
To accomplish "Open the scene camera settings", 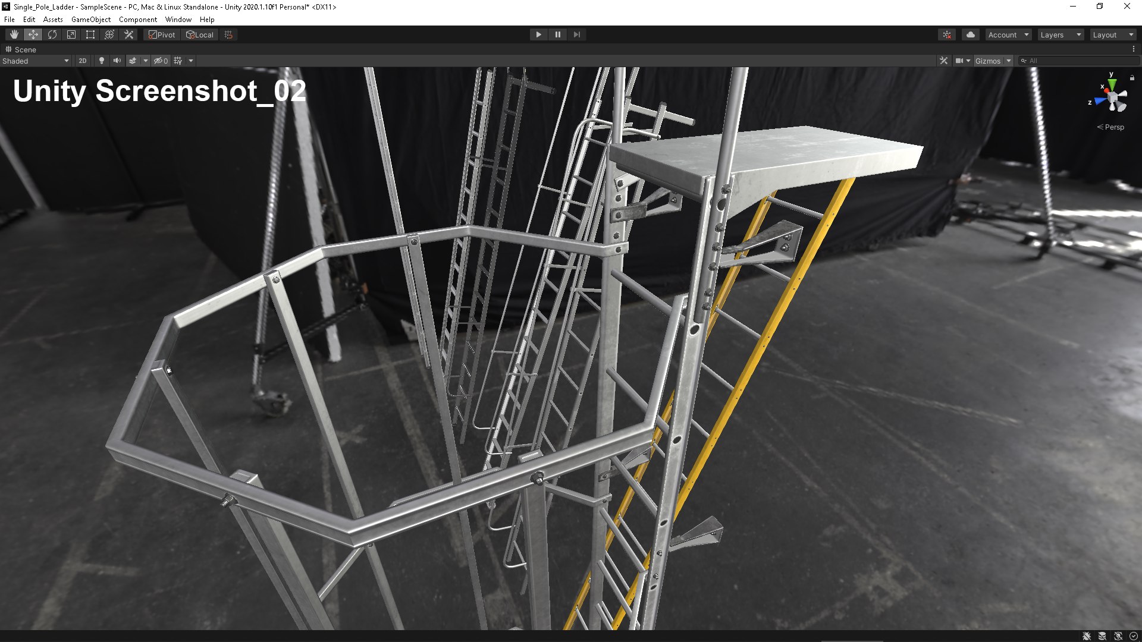I will [x=962, y=61].
